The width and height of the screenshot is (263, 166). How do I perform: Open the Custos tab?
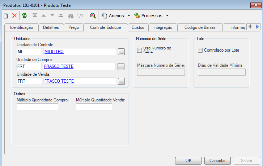click(138, 27)
